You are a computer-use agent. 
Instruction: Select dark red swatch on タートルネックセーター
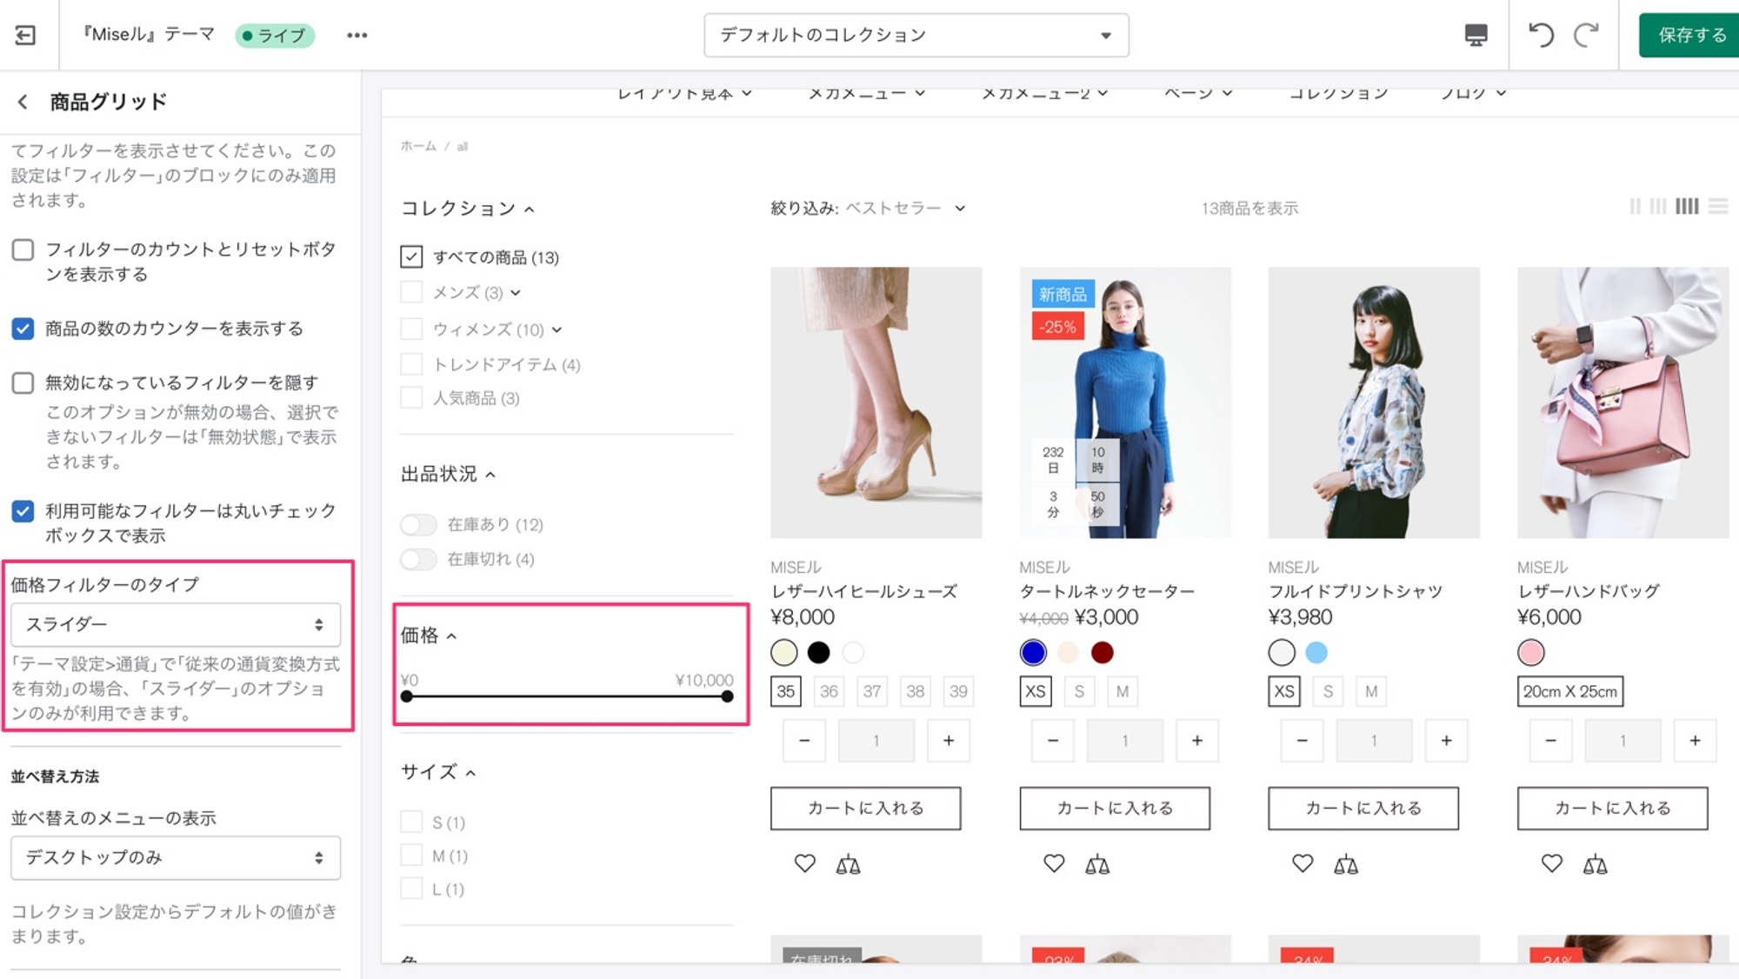tap(1102, 652)
